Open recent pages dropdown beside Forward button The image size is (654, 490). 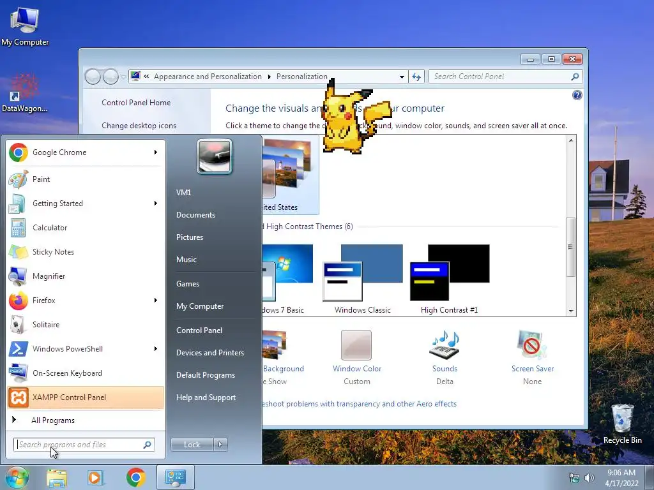click(x=123, y=77)
